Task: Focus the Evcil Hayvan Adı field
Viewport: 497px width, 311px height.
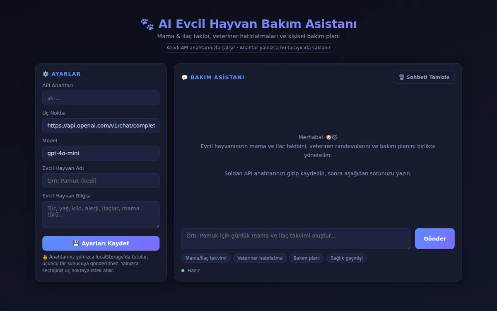Action: click(101, 181)
